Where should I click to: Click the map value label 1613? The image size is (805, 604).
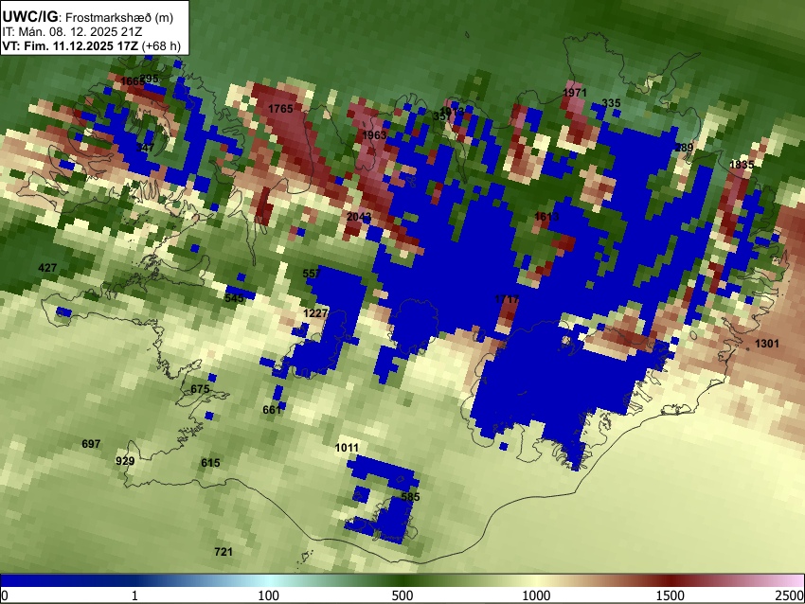546,217
